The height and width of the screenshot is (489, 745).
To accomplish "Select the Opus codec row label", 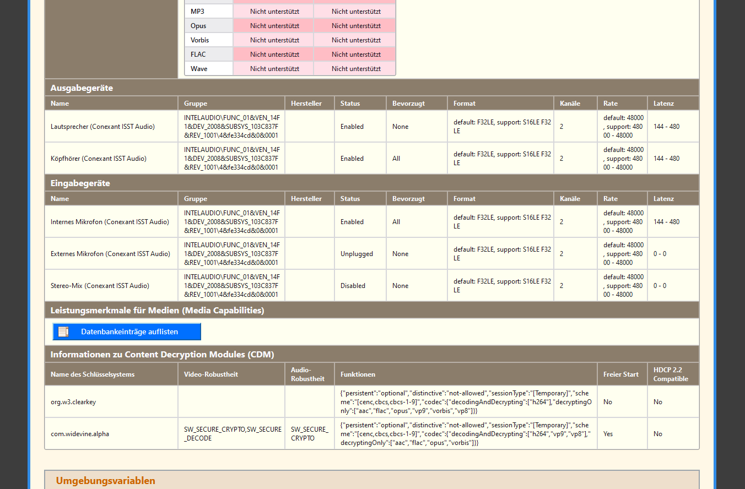I will coord(198,26).
